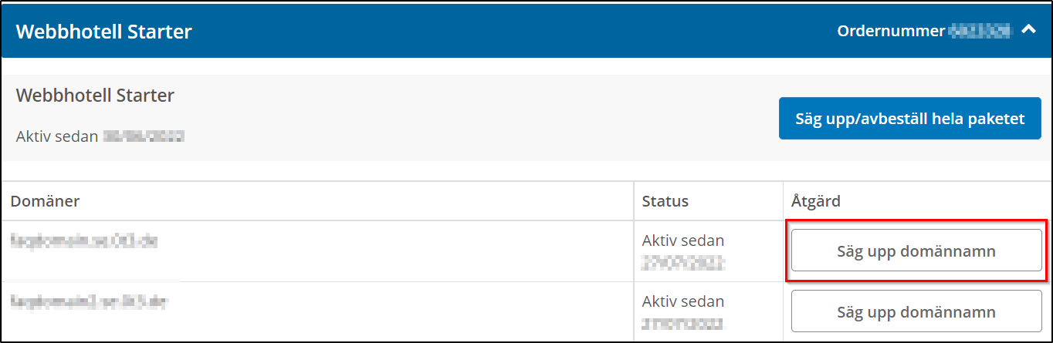
Task: Click first domain's Aktiv sedan status text
Action: 683,241
